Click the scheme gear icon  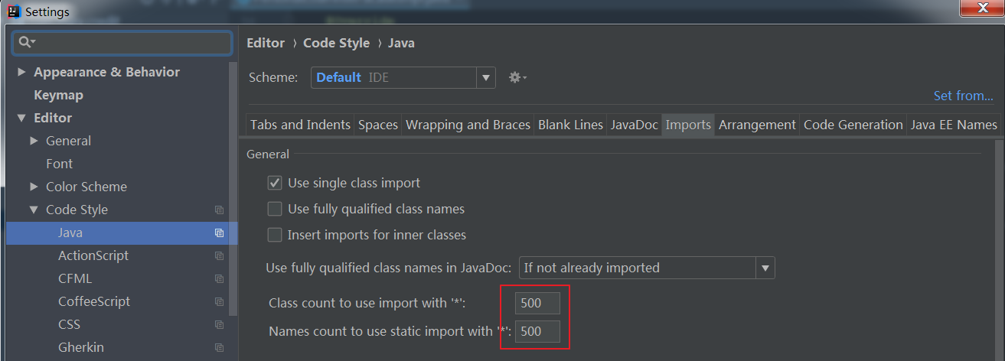click(x=516, y=77)
